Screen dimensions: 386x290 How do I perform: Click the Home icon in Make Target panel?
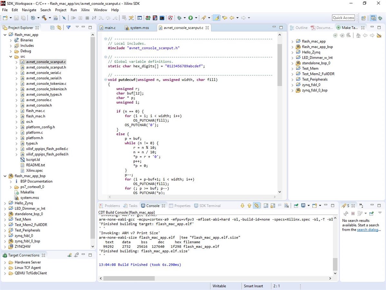coord(358,35)
